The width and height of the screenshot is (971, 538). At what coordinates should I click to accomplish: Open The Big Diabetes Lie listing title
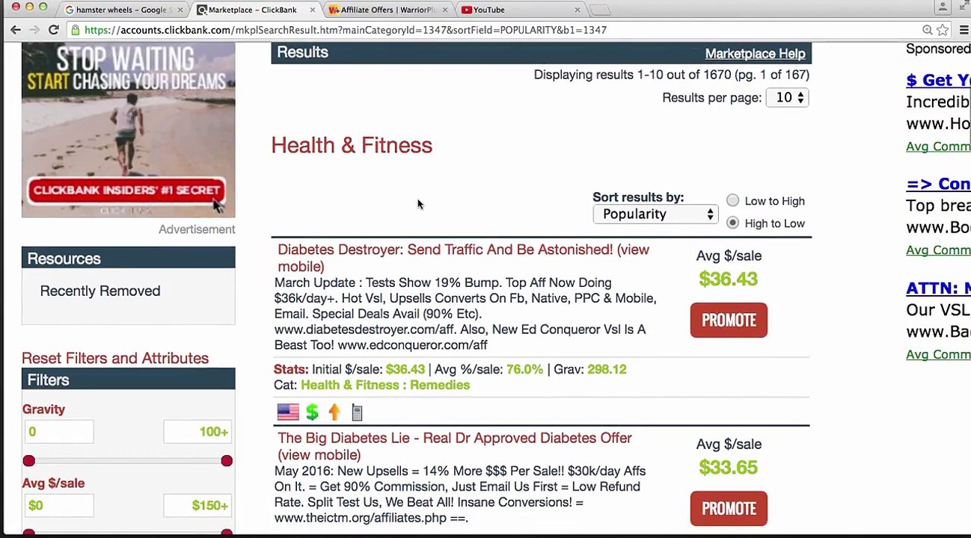[454, 446]
